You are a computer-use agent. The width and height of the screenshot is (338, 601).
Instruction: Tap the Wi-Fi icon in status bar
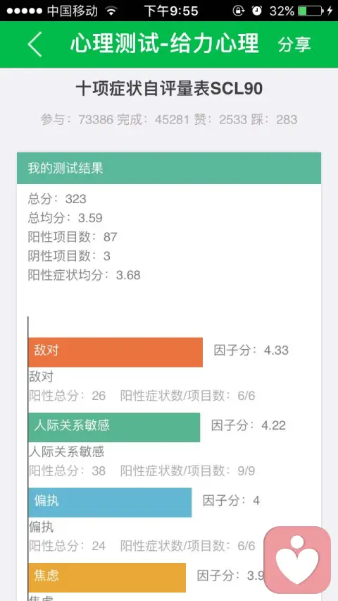click(111, 11)
